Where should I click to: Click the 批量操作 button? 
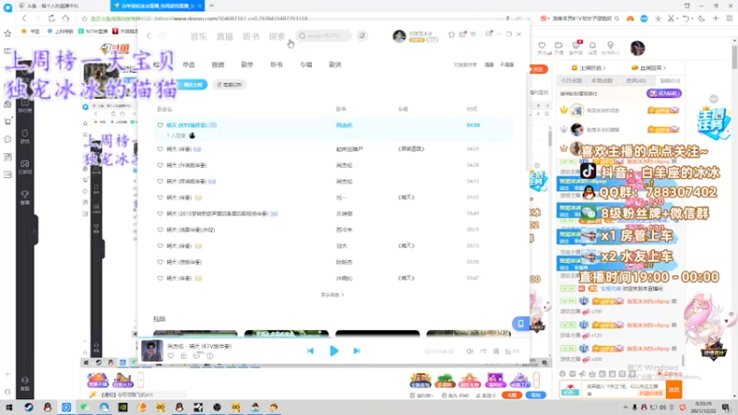[229, 85]
